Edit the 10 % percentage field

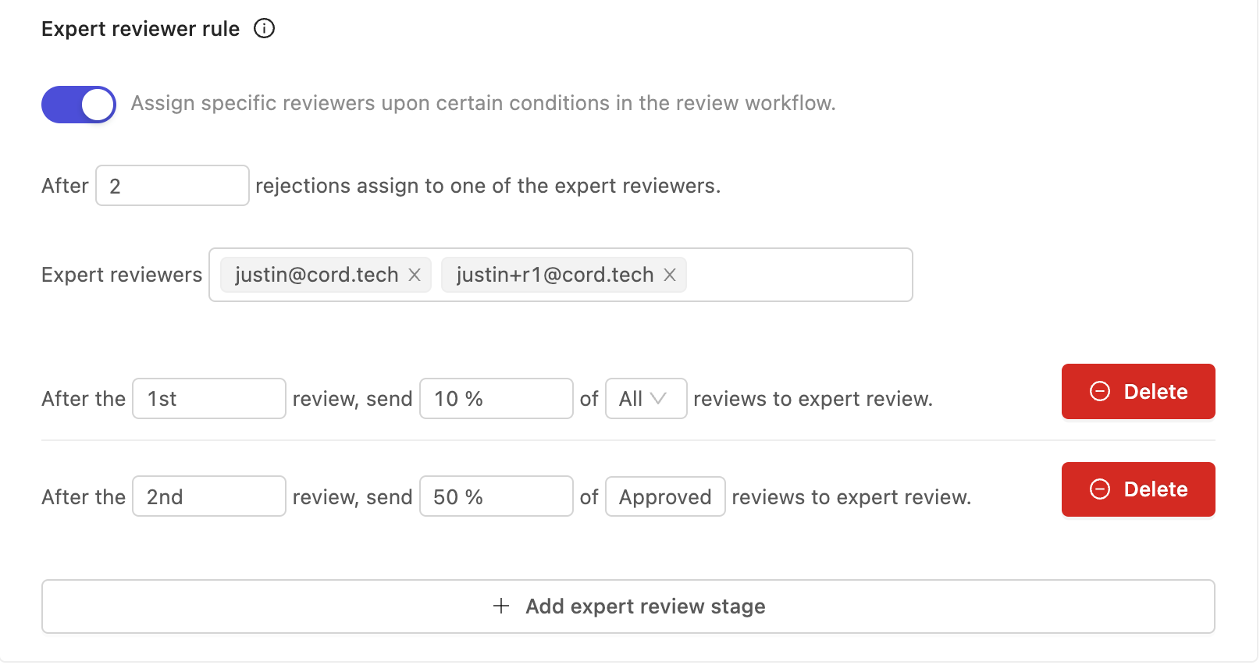coord(497,399)
